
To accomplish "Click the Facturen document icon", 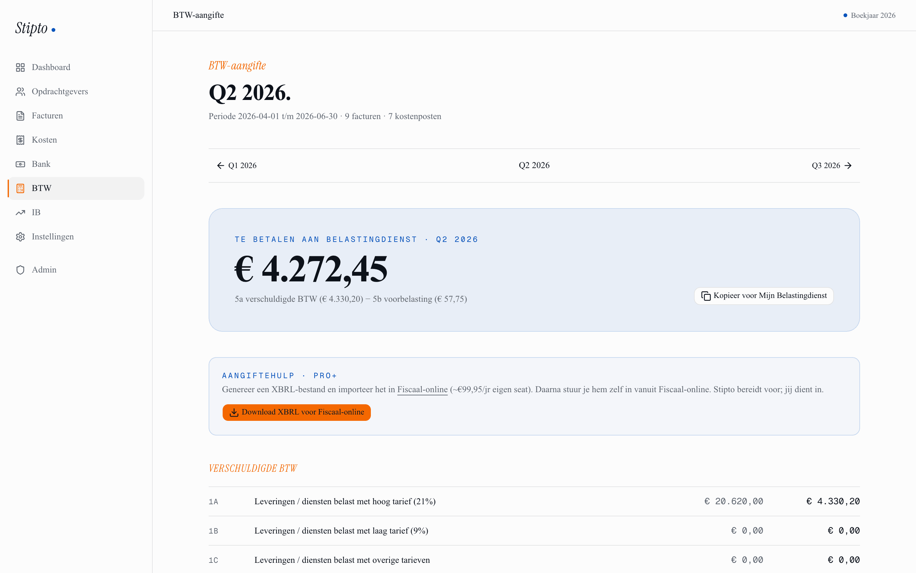I will 20,116.
